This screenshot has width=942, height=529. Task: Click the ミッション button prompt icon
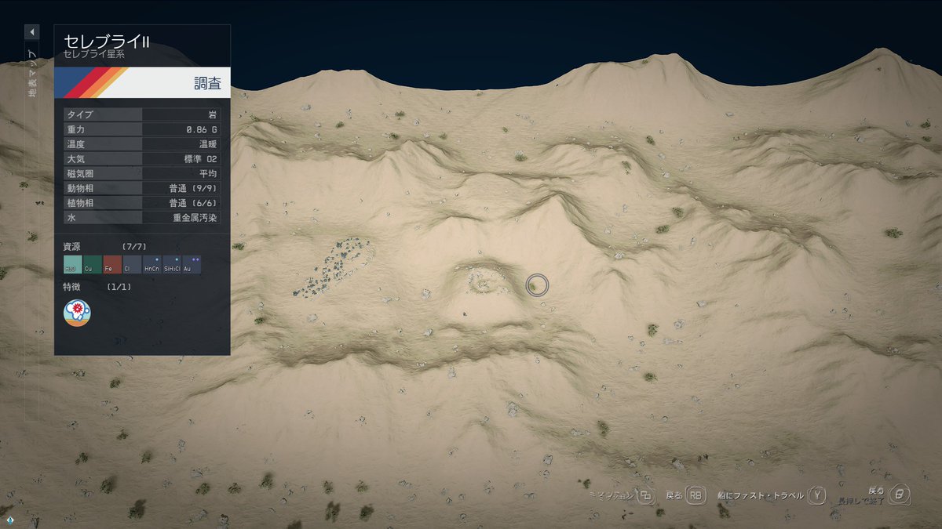click(x=646, y=495)
